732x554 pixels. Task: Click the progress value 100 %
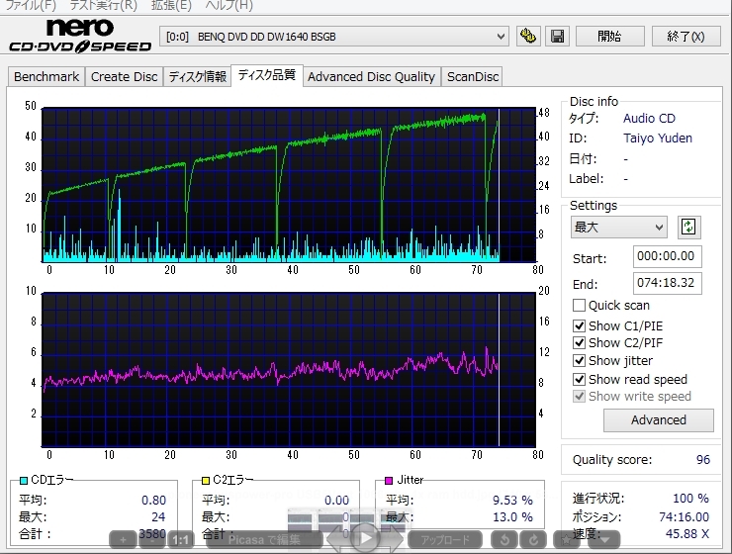(x=690, y=499)
